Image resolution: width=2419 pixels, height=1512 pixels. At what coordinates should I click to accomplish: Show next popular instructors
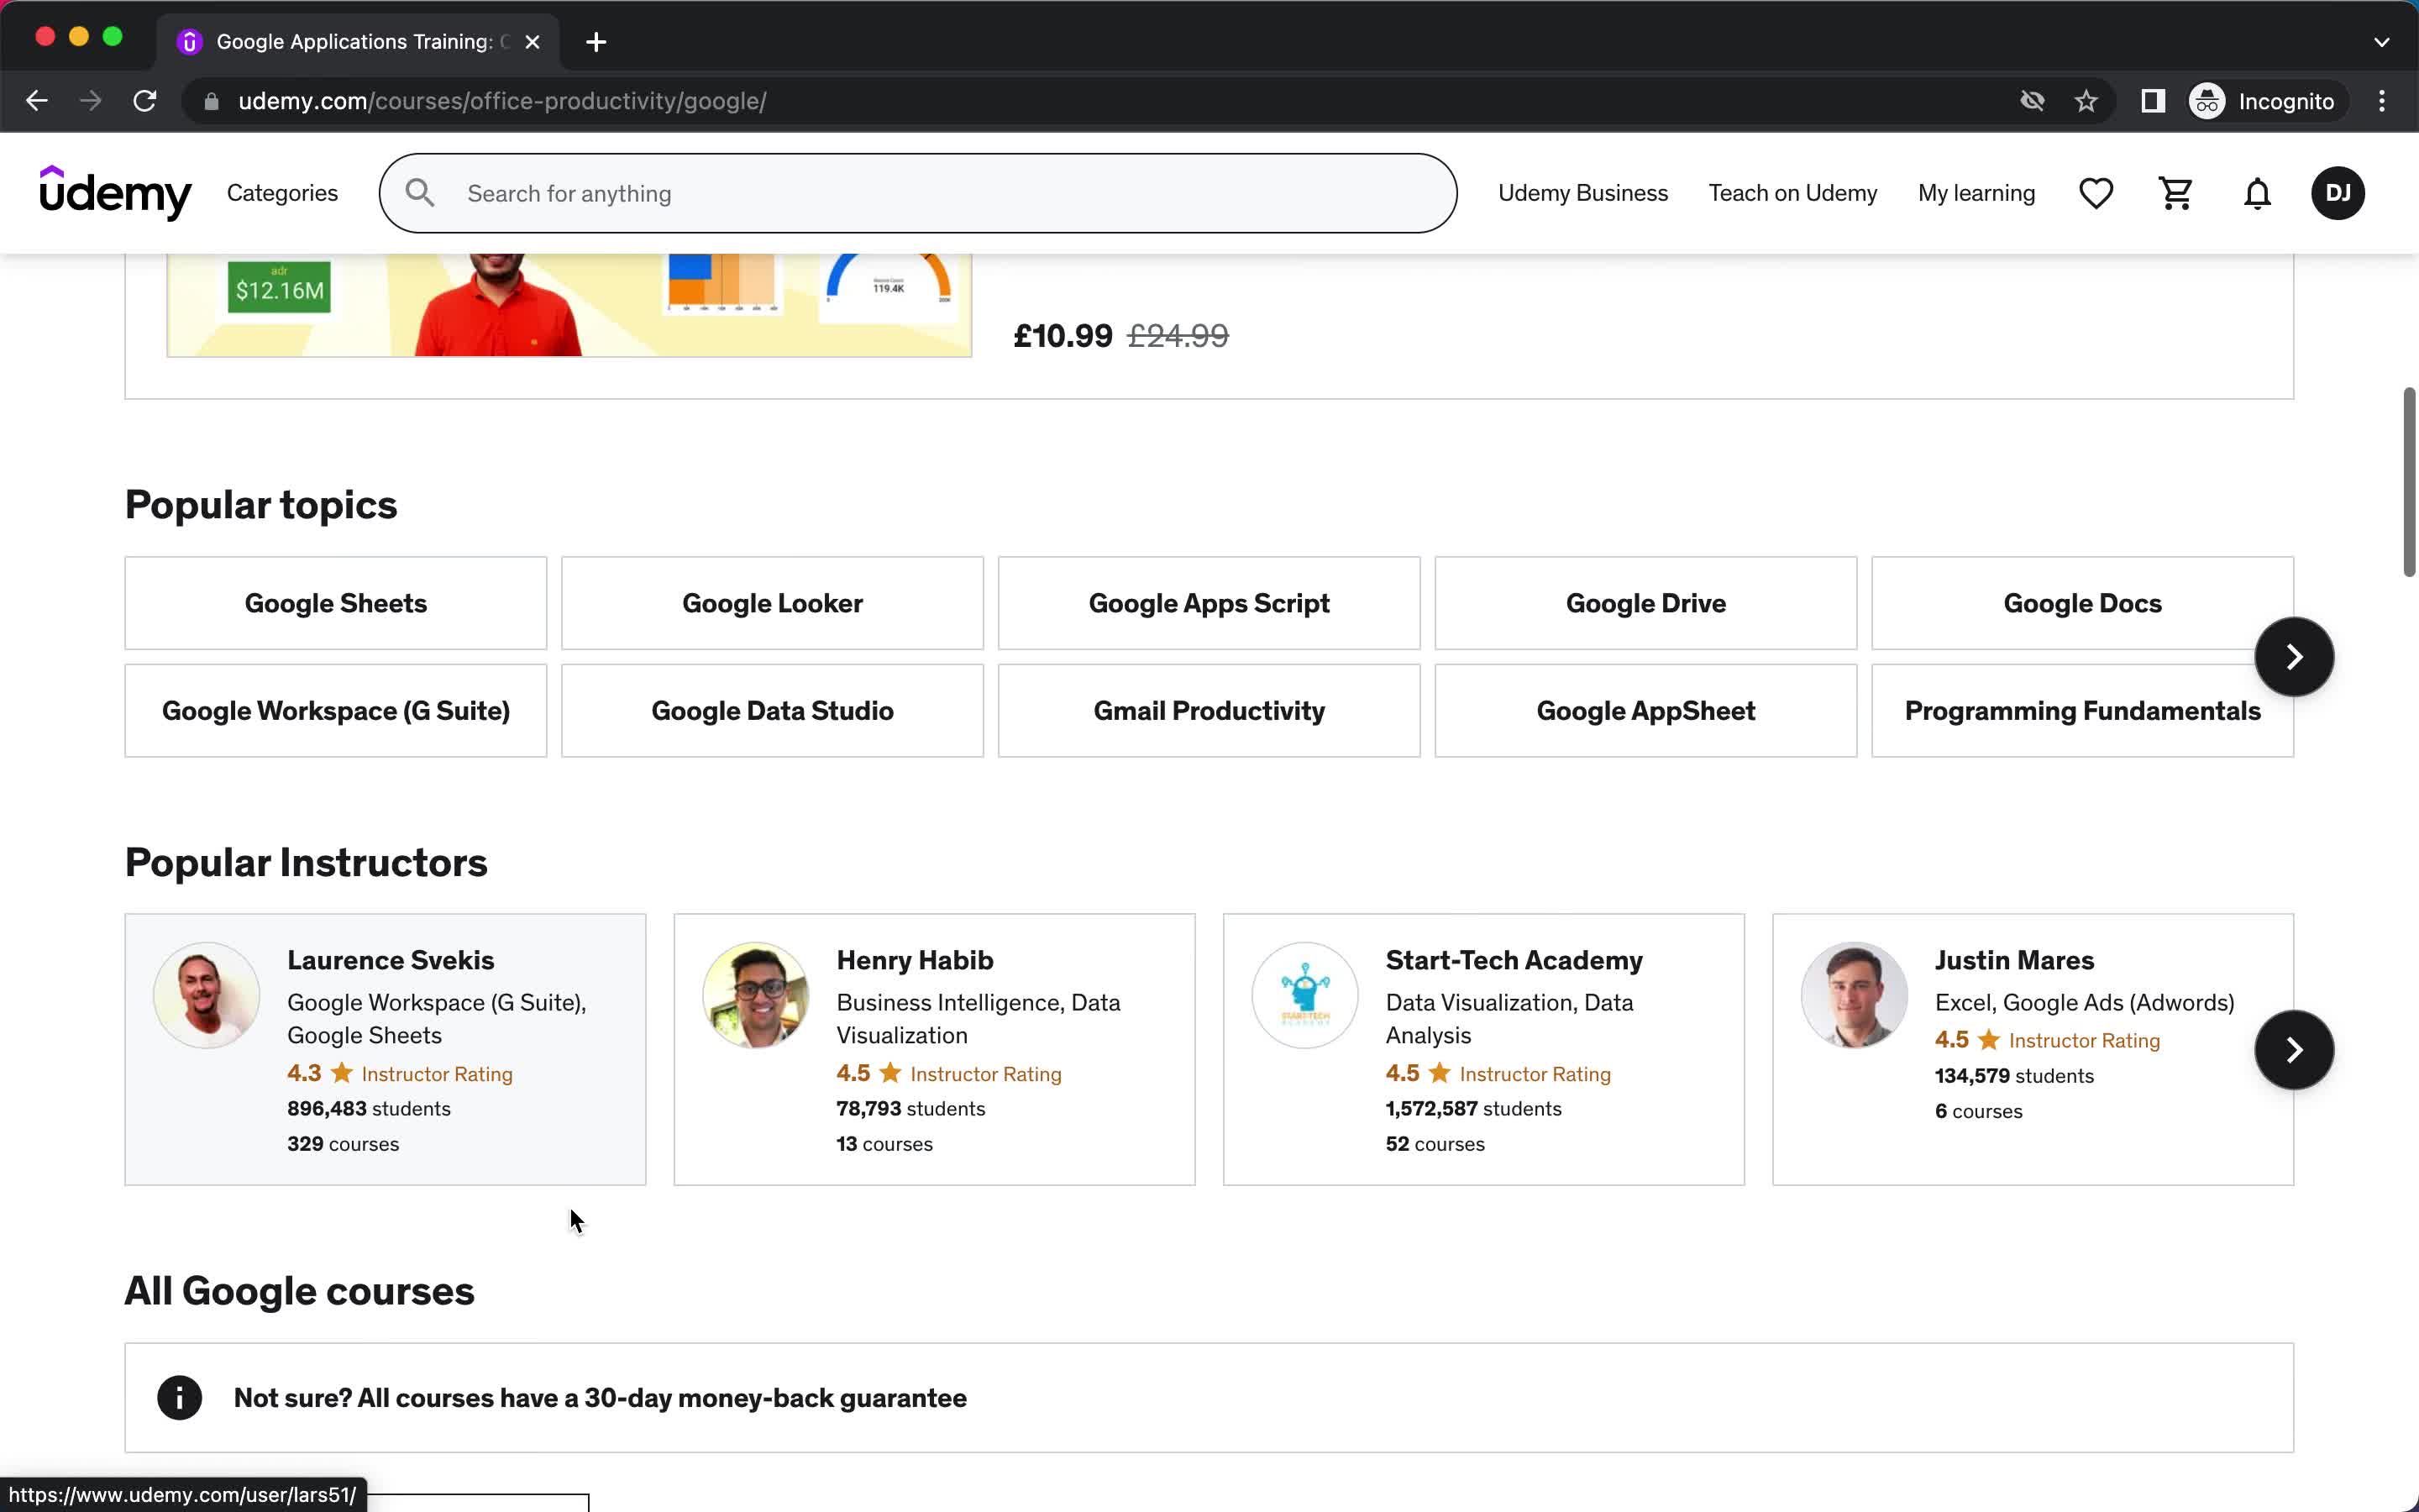tap(2294, 1049)
